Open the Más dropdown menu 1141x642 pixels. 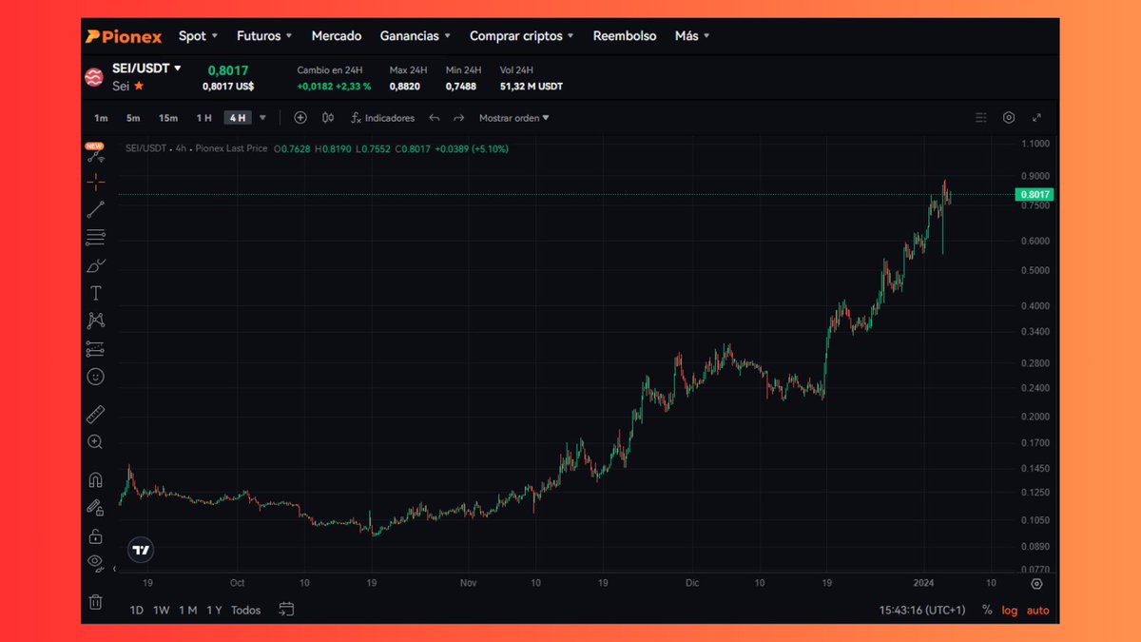692,36
